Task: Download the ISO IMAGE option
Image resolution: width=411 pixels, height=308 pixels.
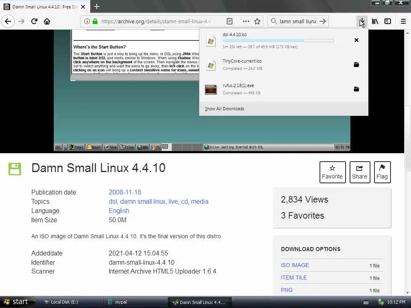Action: [x=295, y=265]
